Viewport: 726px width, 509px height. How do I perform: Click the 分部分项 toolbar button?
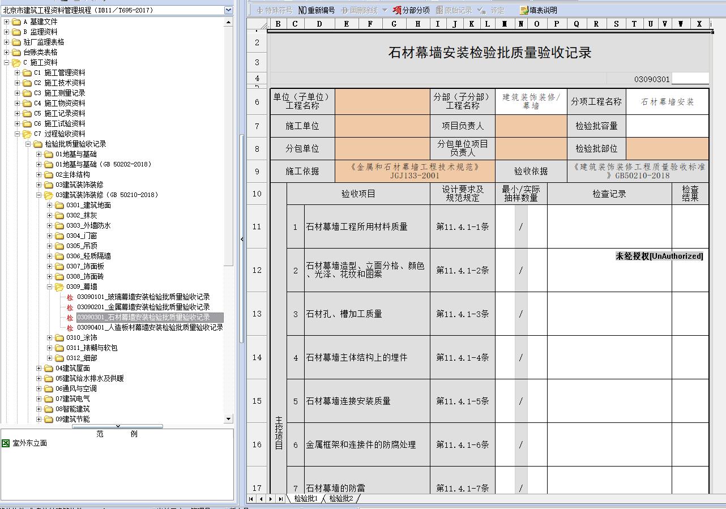(411, 10)
